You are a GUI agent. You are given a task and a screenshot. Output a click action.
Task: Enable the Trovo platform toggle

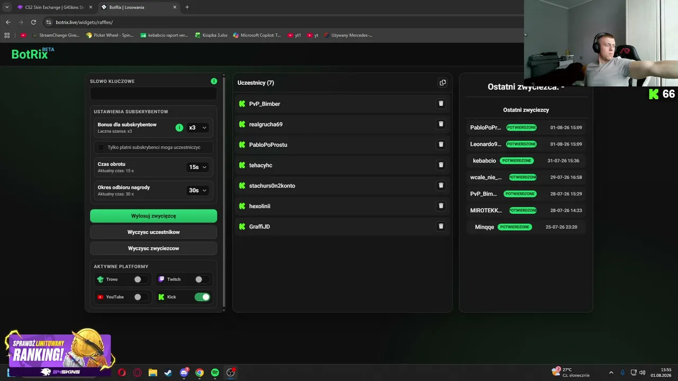click(141, 279)
